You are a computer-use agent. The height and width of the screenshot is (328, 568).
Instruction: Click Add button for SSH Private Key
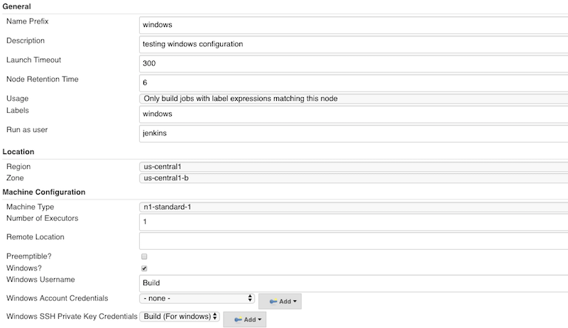click(x=246, y=319)
